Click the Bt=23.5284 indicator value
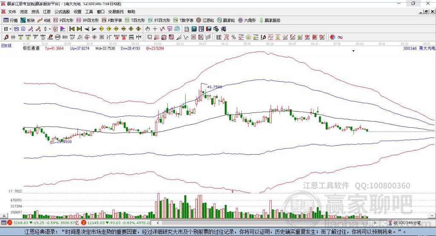Image resolution: width=436 pixels, height=236 pixels. pos(155,49)
